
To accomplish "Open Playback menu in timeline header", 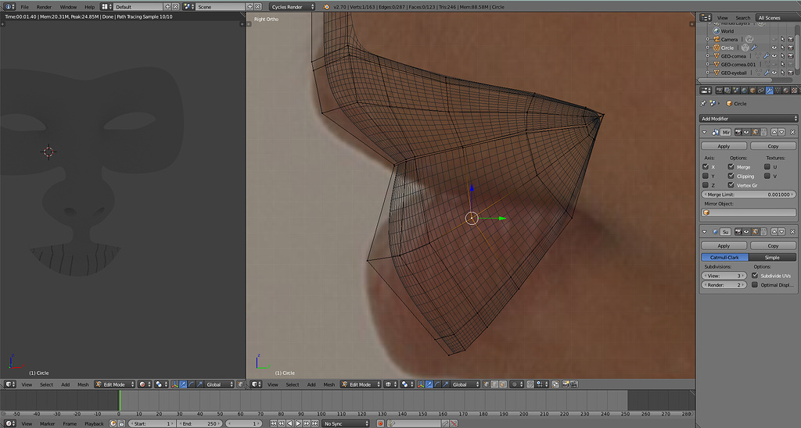I will click(94, 423).
